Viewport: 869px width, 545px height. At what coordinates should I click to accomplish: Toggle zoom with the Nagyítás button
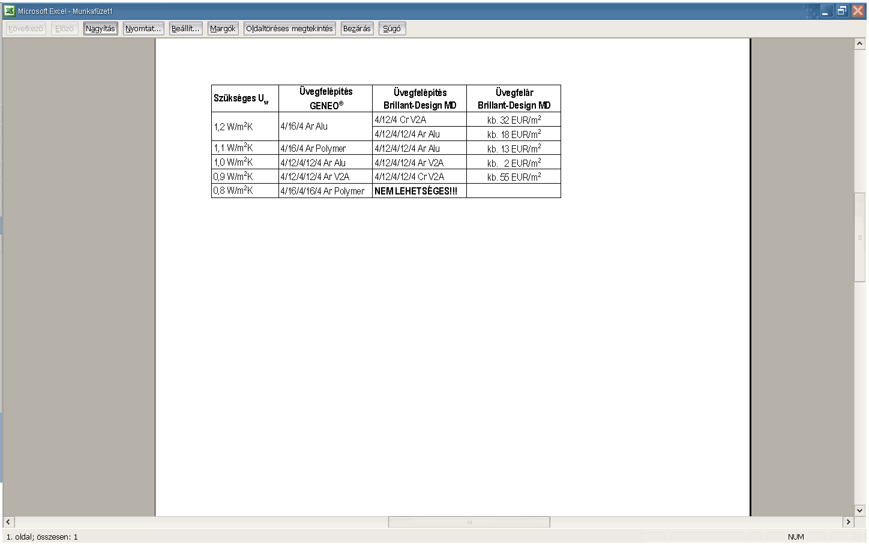coord(100,28)
